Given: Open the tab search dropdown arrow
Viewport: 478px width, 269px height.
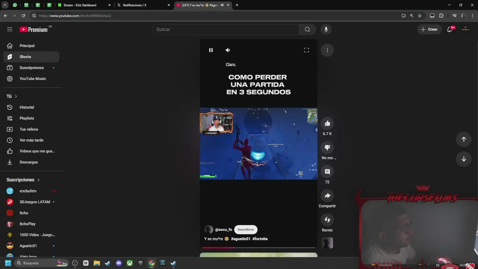Looking at the screenshot, I should pos(5,5).
